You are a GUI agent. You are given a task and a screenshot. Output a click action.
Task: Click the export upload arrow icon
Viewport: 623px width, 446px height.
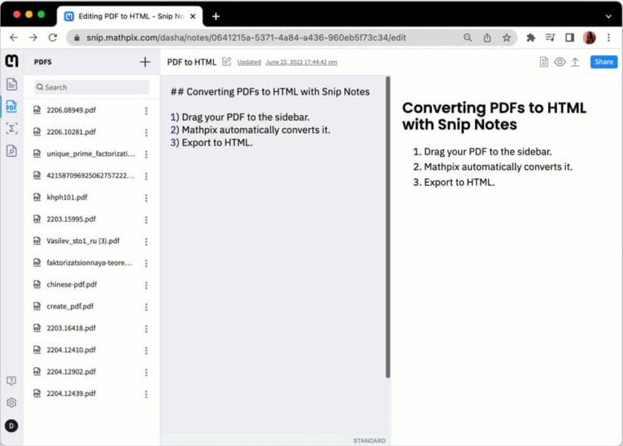575,62
